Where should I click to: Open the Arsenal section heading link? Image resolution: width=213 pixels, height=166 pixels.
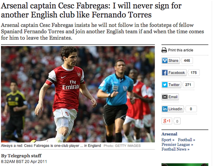(169, 134)
